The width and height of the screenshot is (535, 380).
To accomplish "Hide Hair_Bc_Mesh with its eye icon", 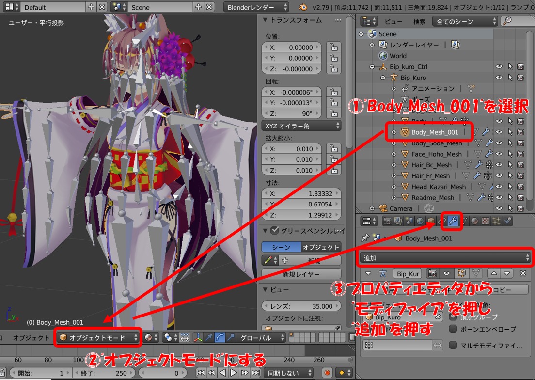I will click(499, 165).
